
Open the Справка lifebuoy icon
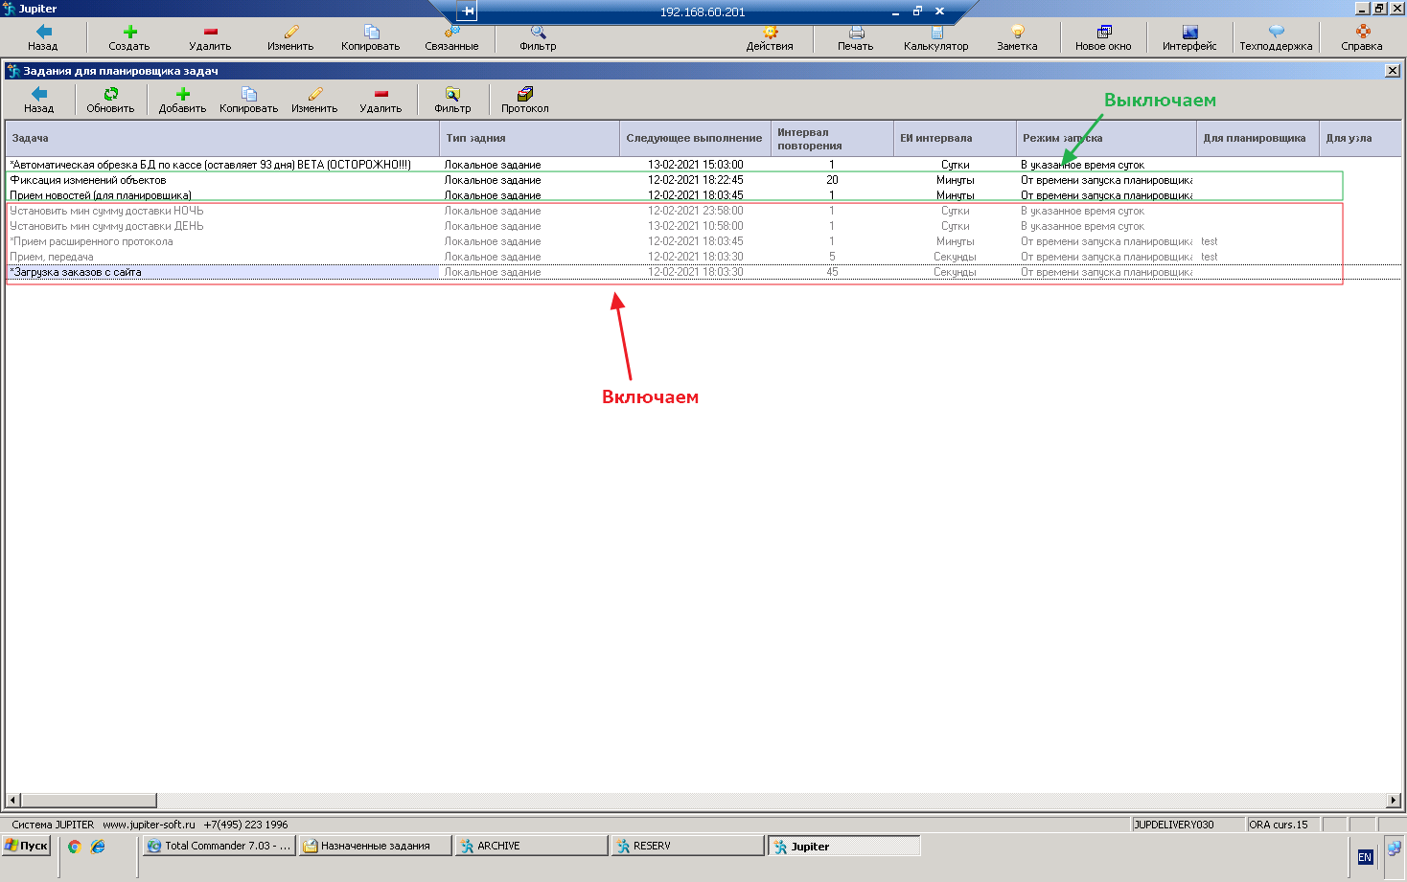pyautogui.click(x=1363, y=32)
